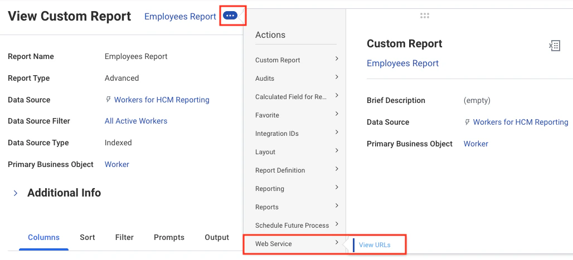Image resolution: width=573 pixels, height=260 pixels.
Task: Expand Reporting submenu arrow
Action: click(x=337, y=187)
